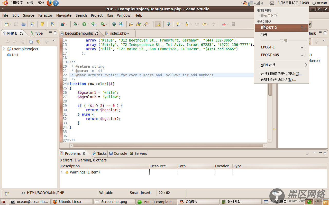This screenshot has width=329, height=205.
Task: Click the Zend flag task icon
Action: pyautogui.click(x=62, y=24)
